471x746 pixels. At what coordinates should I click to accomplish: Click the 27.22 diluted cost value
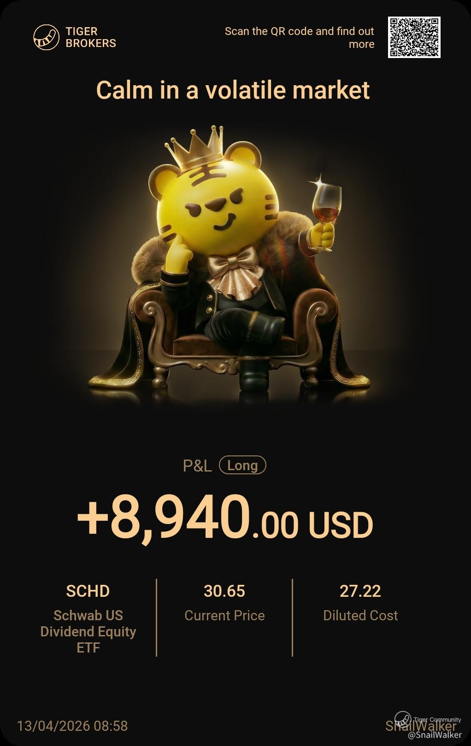point(360,591)
